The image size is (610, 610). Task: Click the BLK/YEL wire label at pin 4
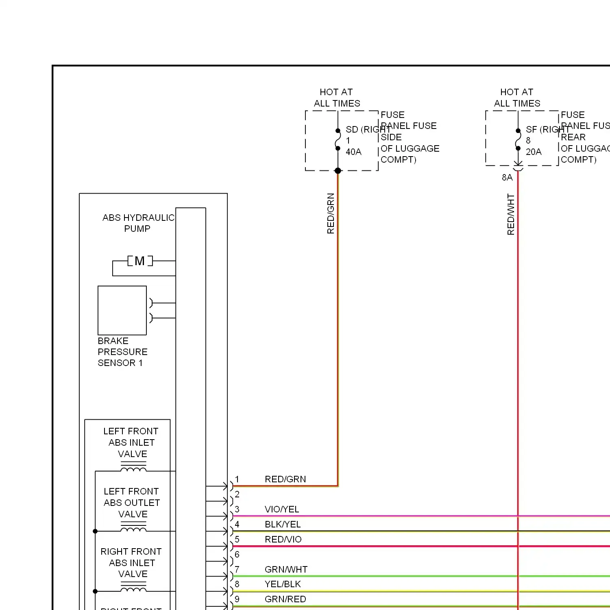(283, 524)
